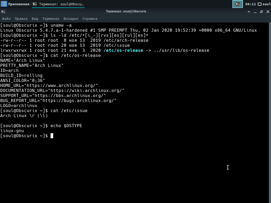This screenshot has width=271, height=203.
Task: Click the ls -ld /etc/* command text
Action: tap(100, 35)
